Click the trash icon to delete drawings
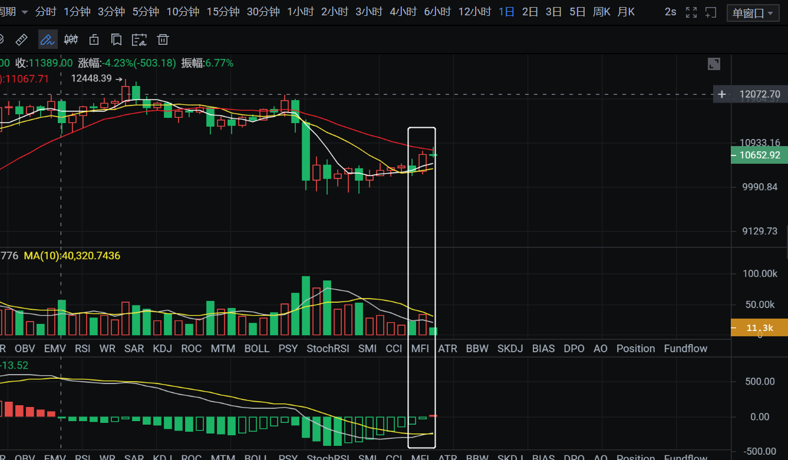 [x=163, y=39]
